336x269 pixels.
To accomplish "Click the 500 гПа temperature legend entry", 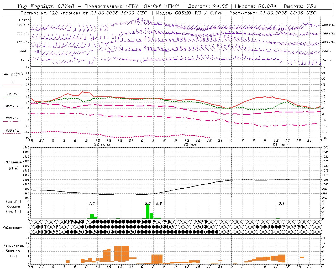I will [x=12, y=131].
